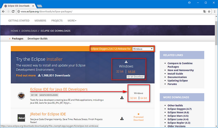
Task: Open the Updating Eclipse link
Action: pyautogui.click(x=178, y=81)
